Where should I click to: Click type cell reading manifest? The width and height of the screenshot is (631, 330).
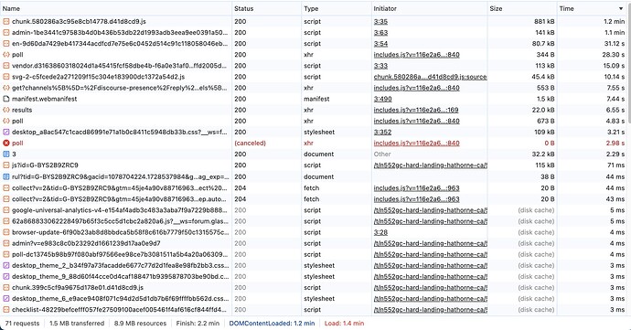(316, 99)
